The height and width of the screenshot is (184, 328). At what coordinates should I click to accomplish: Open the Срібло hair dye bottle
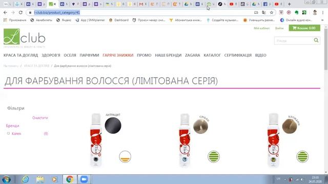pyautogui.click(x=184, y=141)
